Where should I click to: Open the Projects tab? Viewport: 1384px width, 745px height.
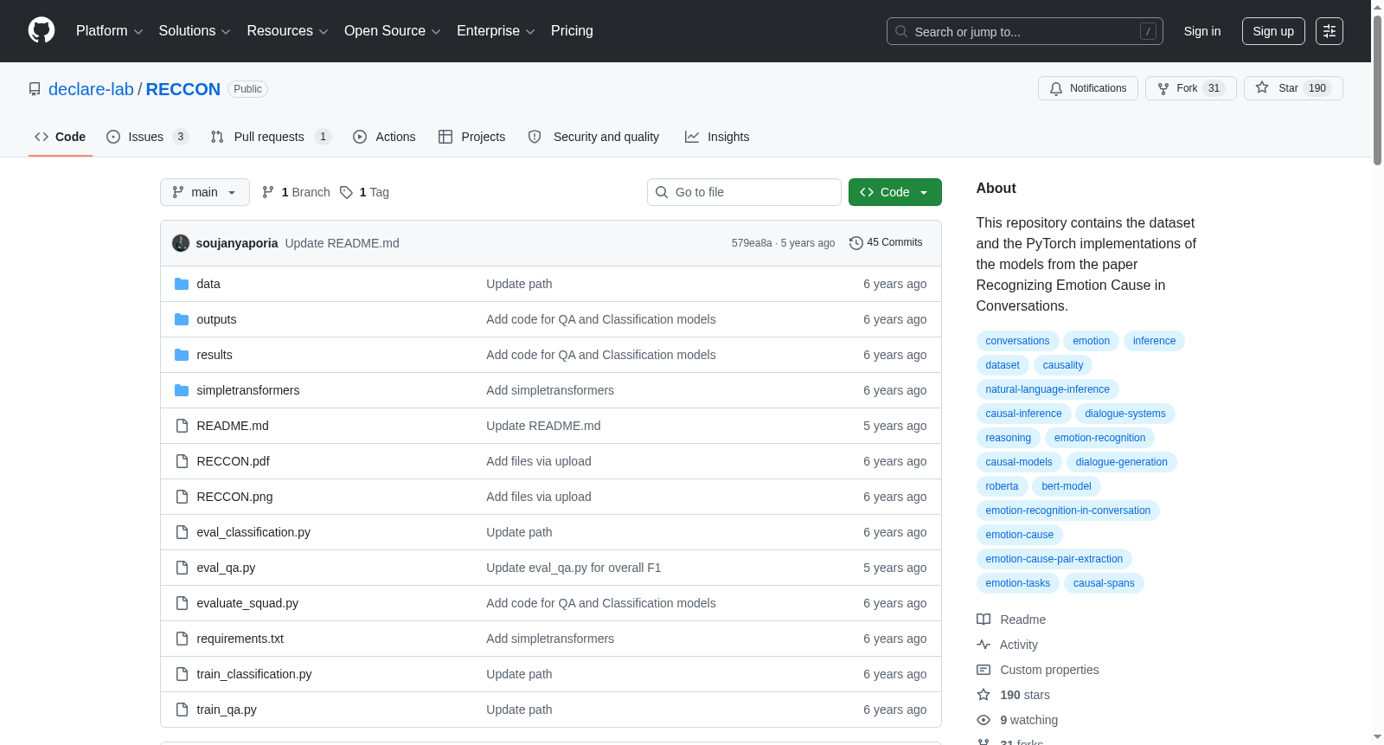tap(471, 137)
